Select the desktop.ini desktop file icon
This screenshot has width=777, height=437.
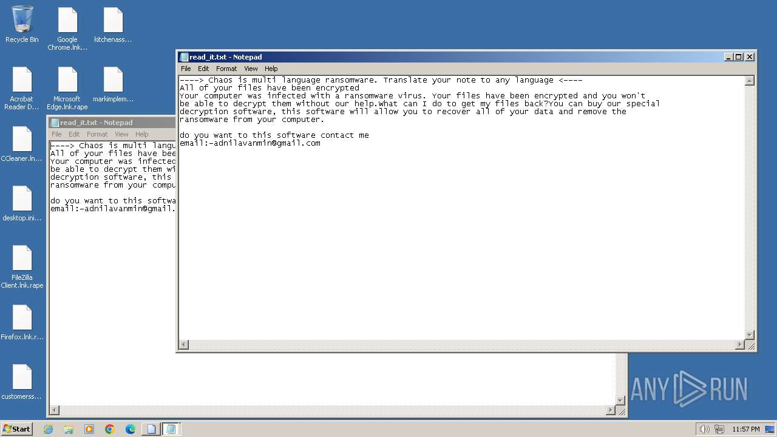coord(22,203)
